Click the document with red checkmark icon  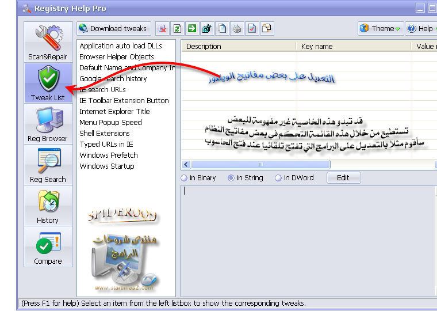(252, 28)
